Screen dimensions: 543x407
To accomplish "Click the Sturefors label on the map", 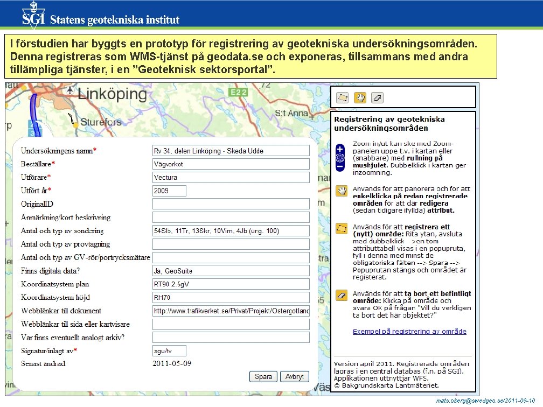I will tap(101, 122).
